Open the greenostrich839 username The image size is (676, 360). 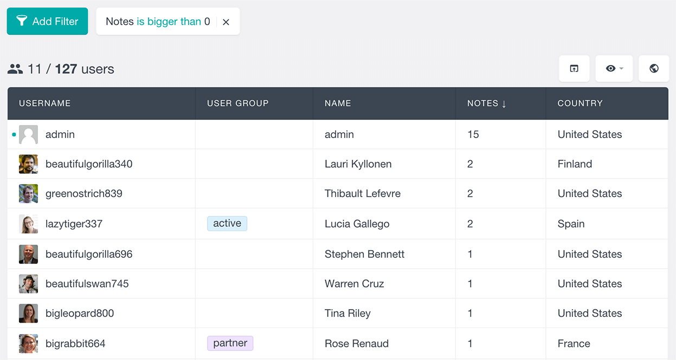tap(84, 193)
